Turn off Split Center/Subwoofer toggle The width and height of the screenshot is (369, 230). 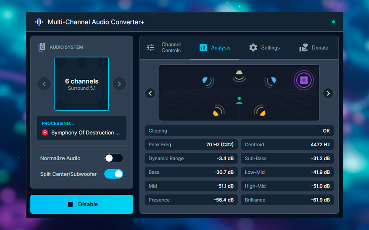point(114,174)
